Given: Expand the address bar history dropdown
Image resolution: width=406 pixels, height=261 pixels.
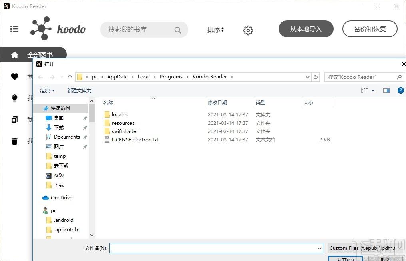Looking at the screenshot, I should click(x=308, y=77).
